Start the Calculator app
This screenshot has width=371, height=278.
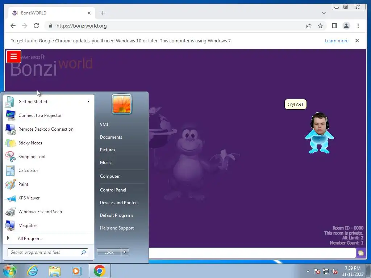49,170
